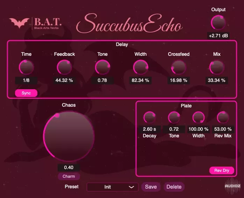244x198 pixels.
Task: Toggle the Sync button for delay time
Action: click(x=26, y=93)
